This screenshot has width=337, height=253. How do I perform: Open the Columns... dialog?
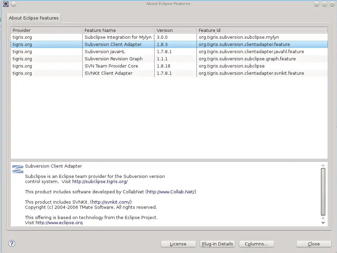coord(256,244)
